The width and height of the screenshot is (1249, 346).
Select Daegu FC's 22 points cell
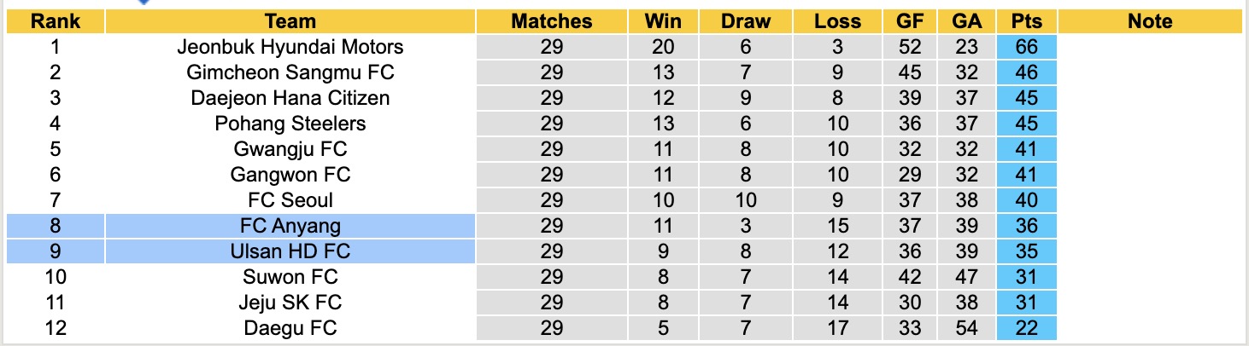pyautogui.click(x=1026, y=328)
